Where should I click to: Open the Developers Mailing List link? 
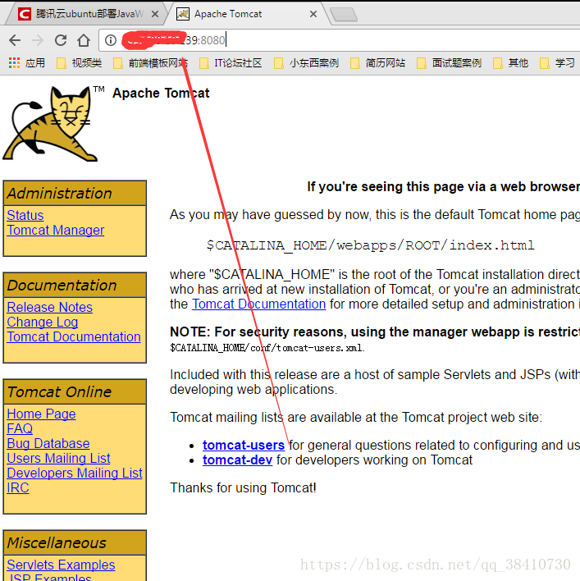75,473
